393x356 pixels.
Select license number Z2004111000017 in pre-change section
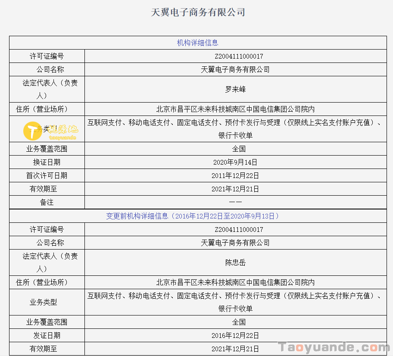point(239,229)
